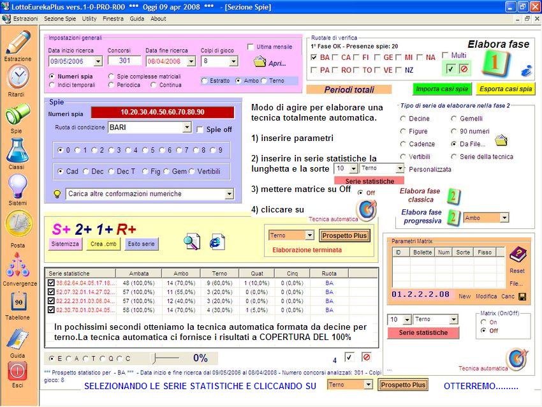Open the bottom Terno dropdown by SELEZIONANDO text
The image size is (542, 407).
click(x=369, y=385)
